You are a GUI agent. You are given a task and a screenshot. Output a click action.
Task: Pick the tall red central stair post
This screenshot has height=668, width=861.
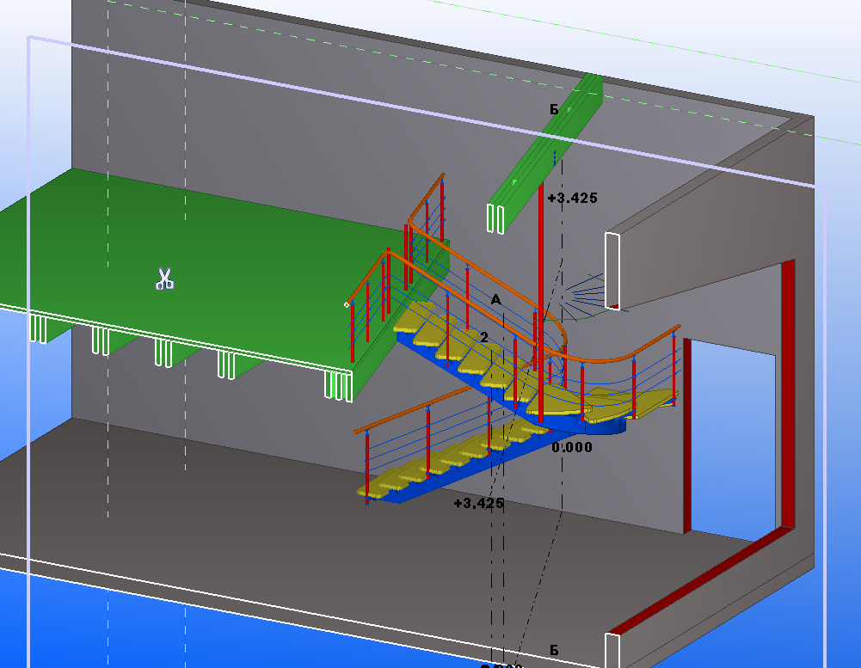pyautogui.click(x=541, y=302)
